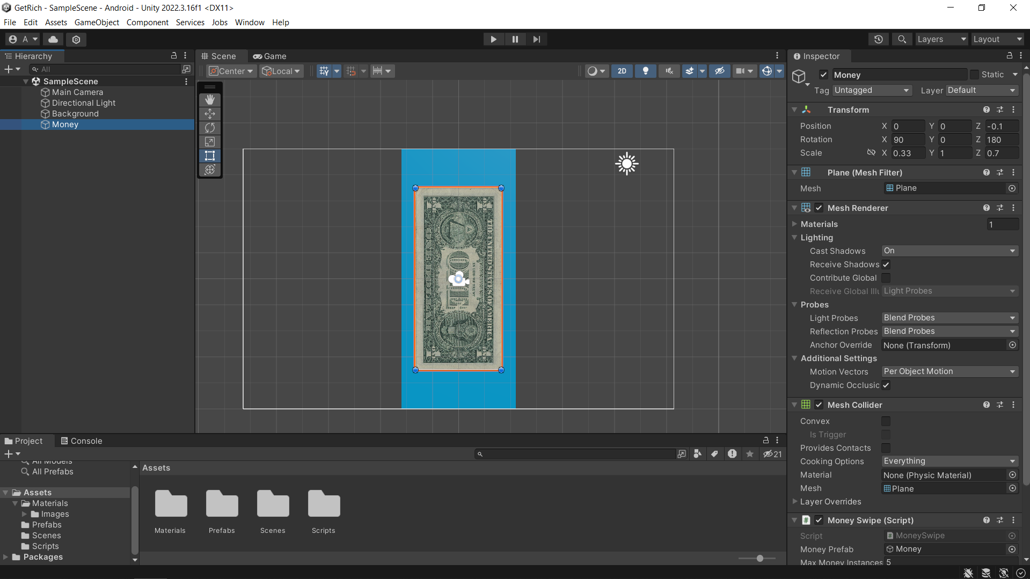The width and height of the screenshot is (1030, 579).
Task: Click the cloud services icon
Action: tap(53, 39)
